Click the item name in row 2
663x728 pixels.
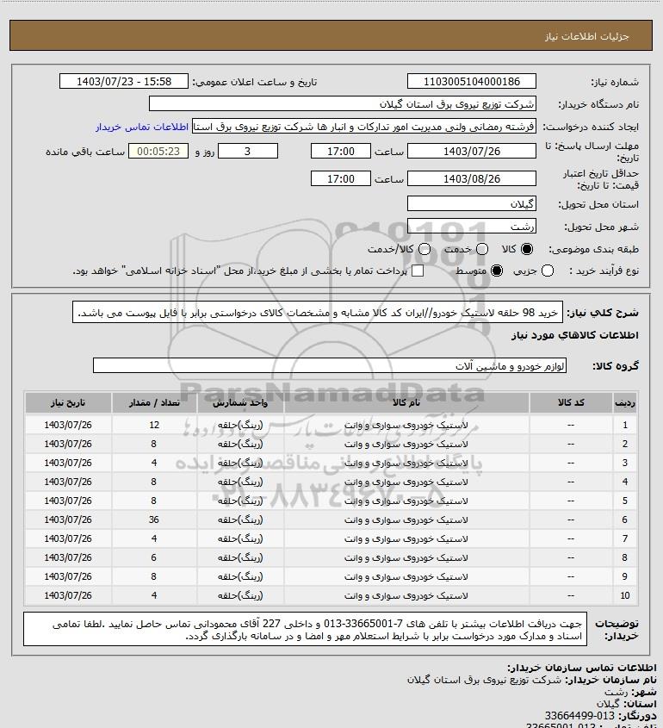(406, 445)
